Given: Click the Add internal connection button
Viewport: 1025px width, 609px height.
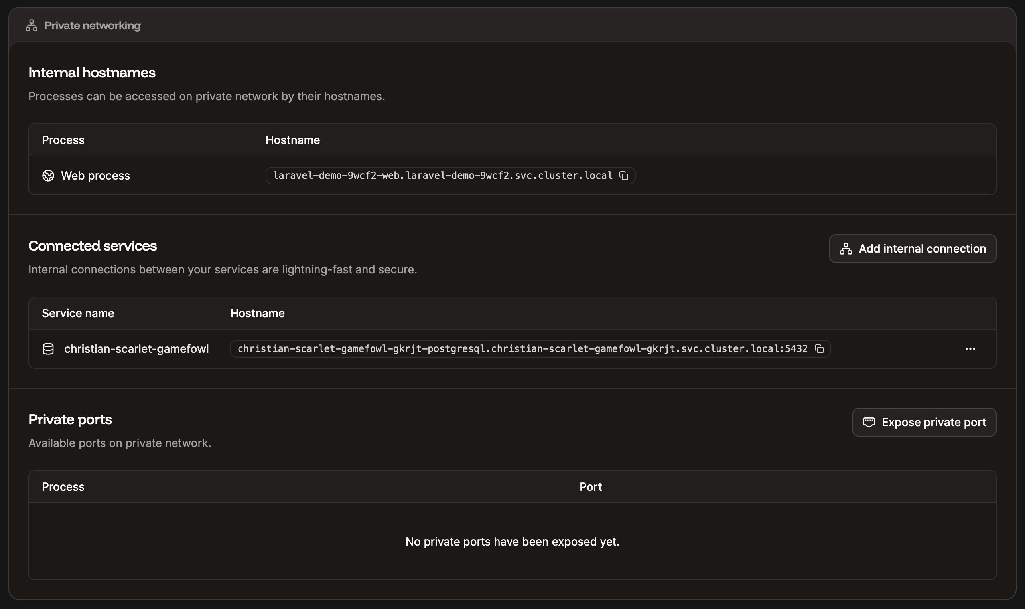Looking at the screenshot, I should (x=912, y=248).
